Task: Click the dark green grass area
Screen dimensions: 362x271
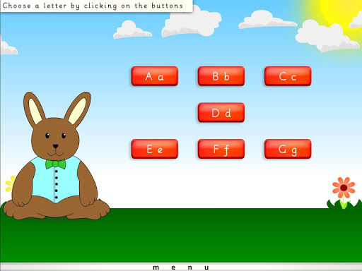Action: [181, 235]
